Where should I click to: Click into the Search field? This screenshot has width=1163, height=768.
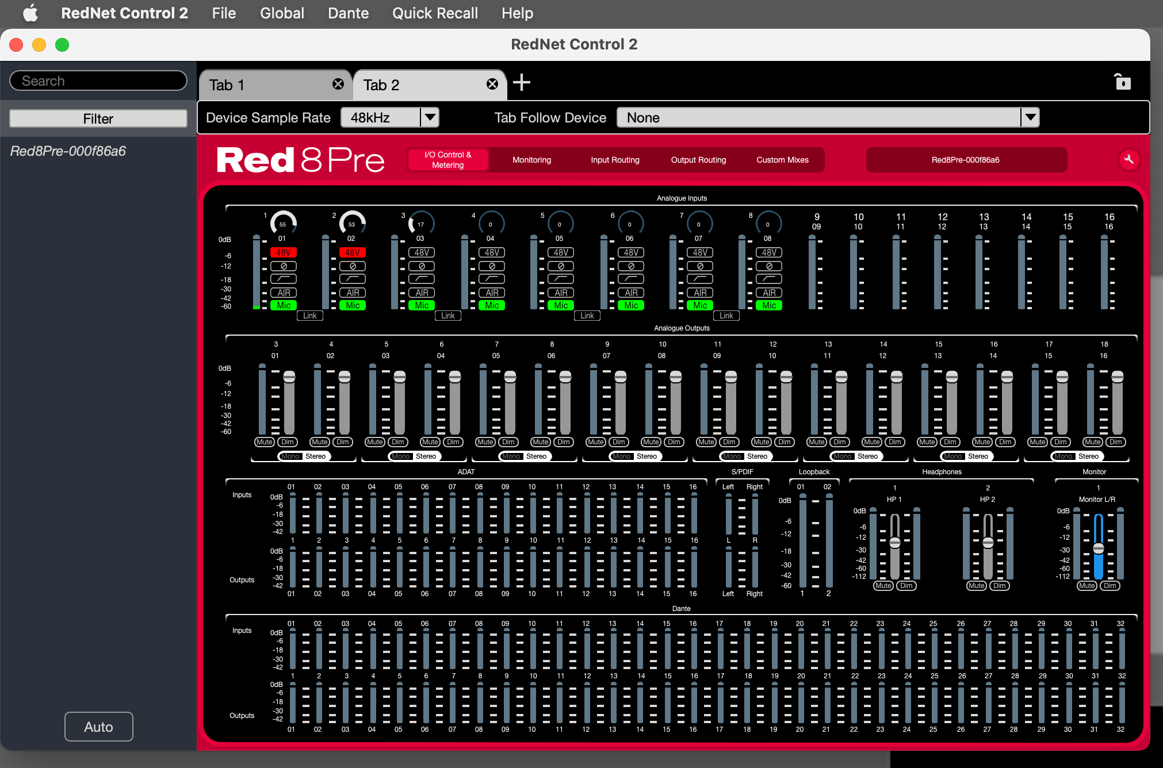pos(98,80)
